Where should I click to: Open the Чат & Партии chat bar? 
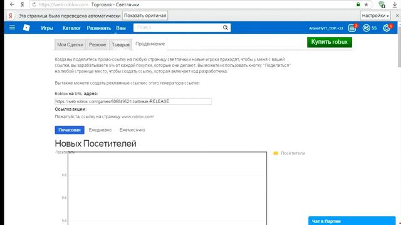click(352, 221)
